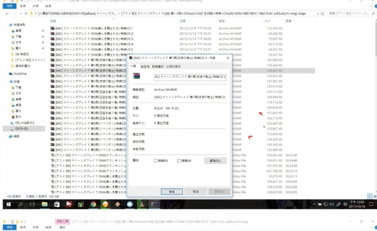Go up one folder level arrow
377x231 pixels.
(x=26, y=14)
